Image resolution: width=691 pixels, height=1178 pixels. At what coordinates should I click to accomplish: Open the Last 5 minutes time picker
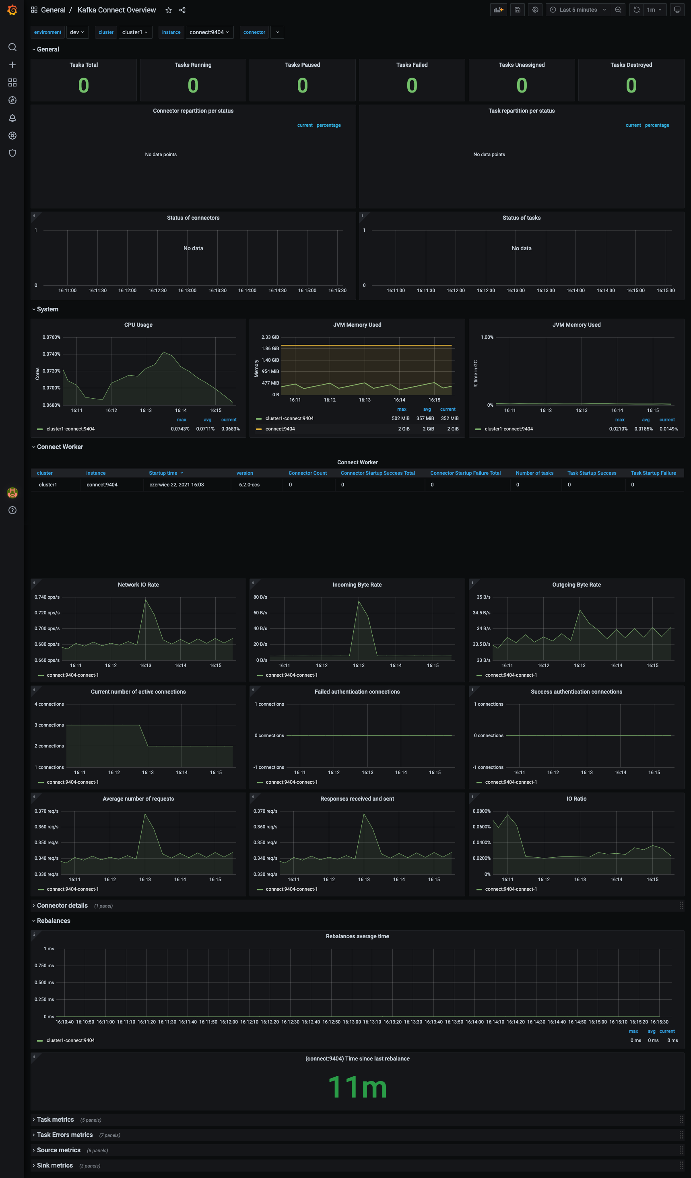click(578, 10)
